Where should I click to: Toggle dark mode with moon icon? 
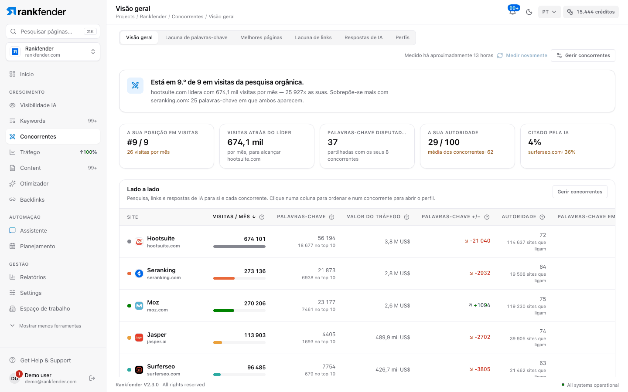(529, 12)
